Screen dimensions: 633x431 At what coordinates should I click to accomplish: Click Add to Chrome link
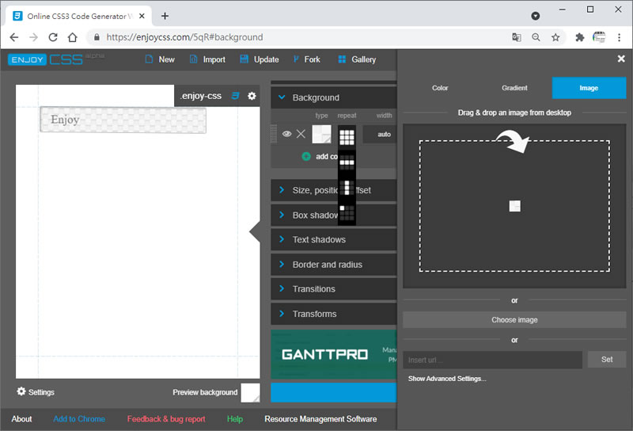tap(79, 419)
